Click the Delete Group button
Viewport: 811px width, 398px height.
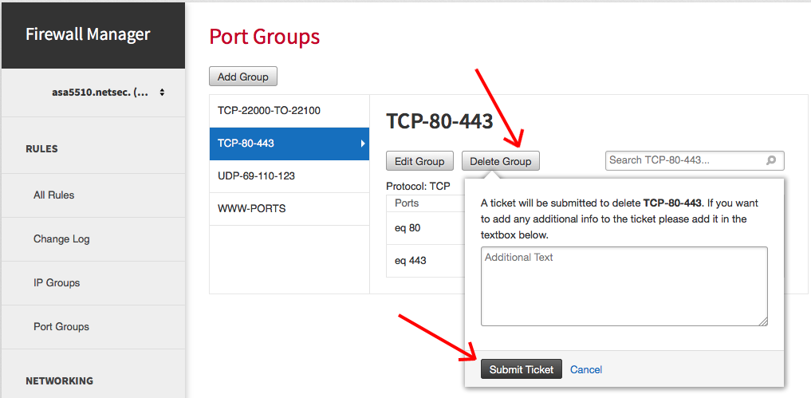click(x=500, y=161)
